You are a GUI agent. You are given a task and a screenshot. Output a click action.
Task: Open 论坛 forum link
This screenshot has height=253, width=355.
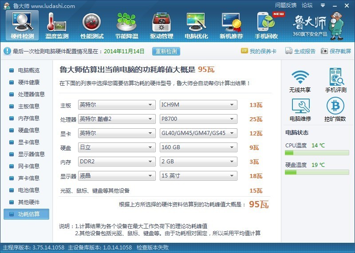(307, 5)
